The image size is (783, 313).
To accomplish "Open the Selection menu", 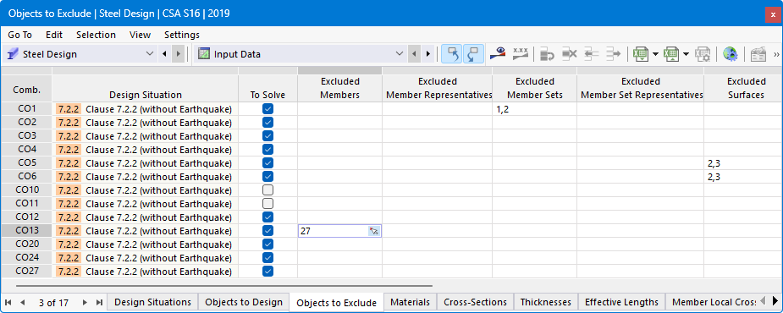I will point(96,35).
